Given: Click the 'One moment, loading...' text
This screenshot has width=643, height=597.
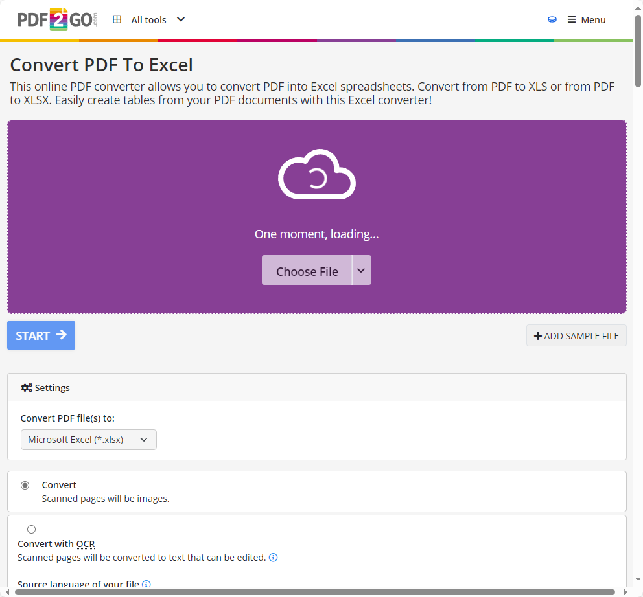Looking at the screenshot, I should pyautogui.click(x=316, y=234).
